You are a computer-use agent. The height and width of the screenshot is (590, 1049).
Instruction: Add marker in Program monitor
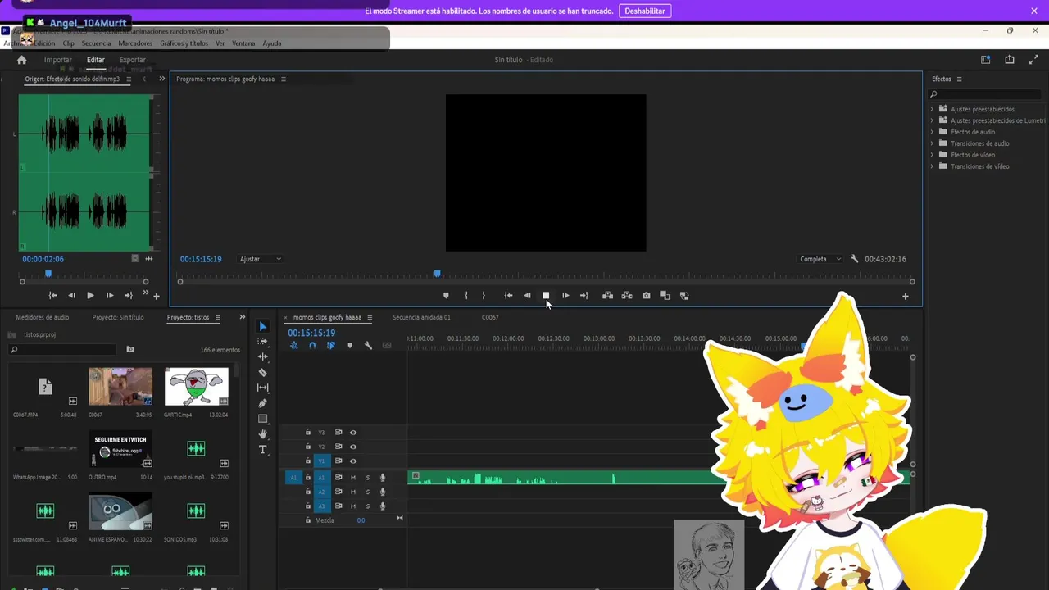tap(446, 296)
